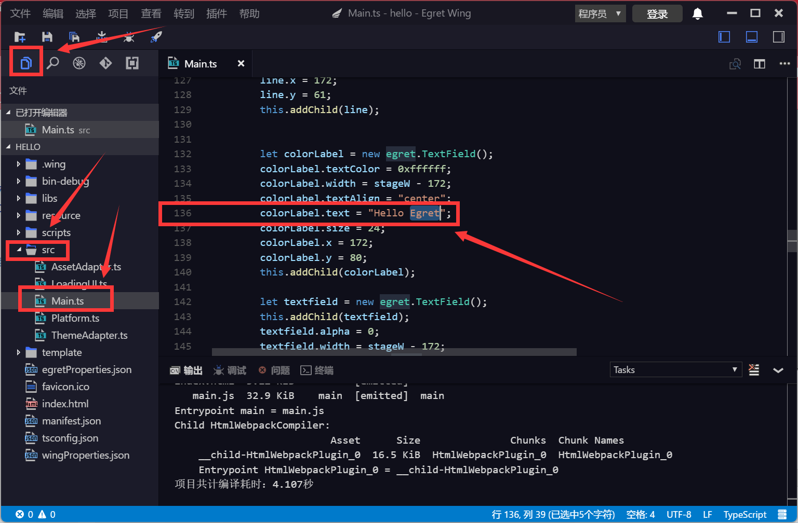
Task: Click the 登录 login button
Action: 657,14
